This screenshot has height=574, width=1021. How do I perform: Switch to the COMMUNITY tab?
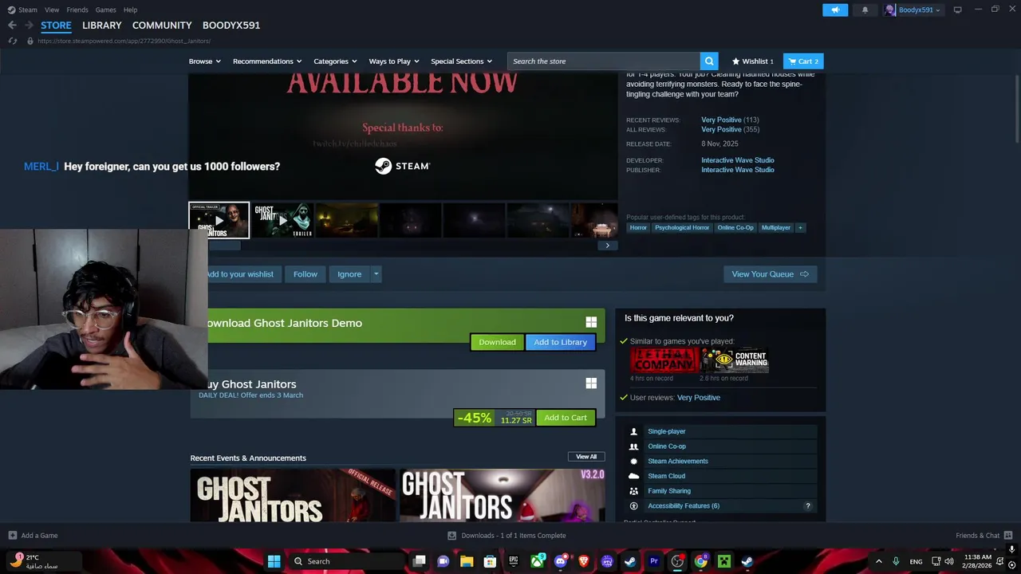[162, 26]
